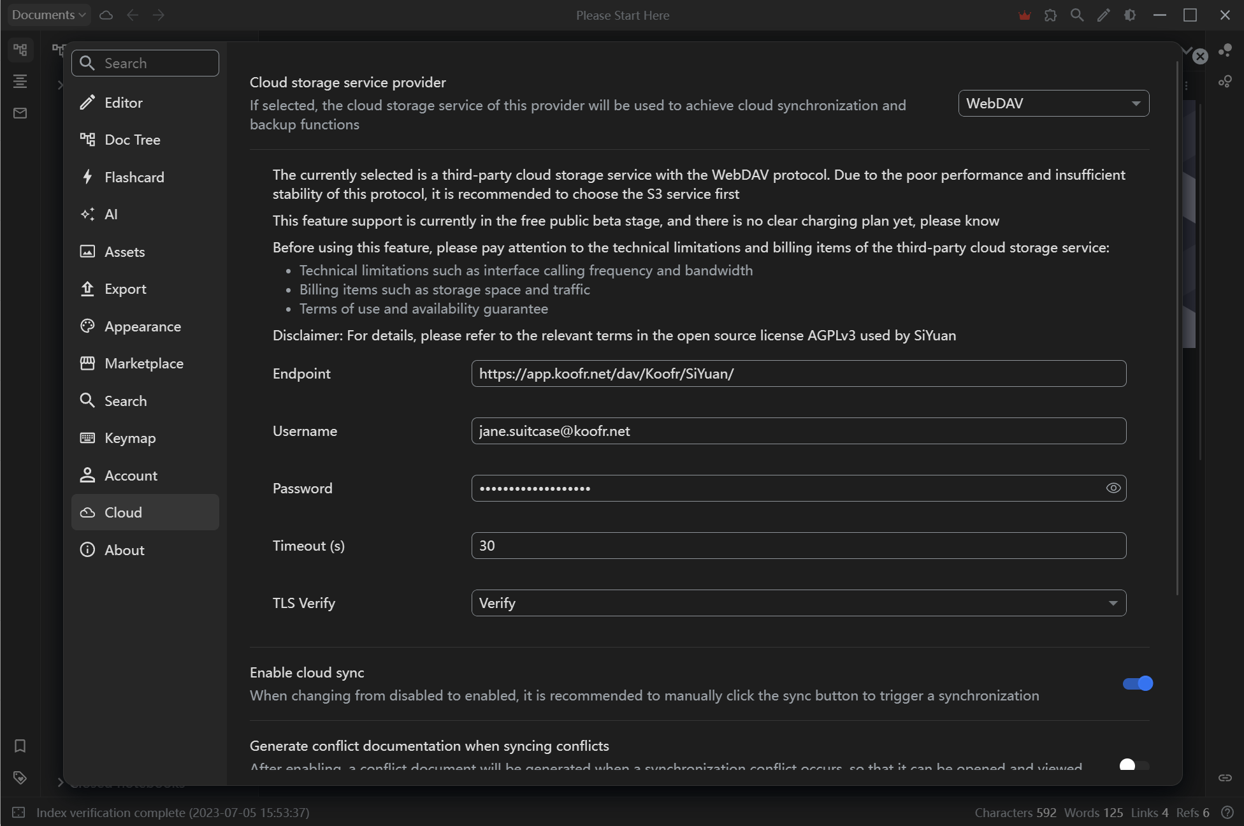
Task: Open global search from the title bar
Action: [1077, 15]
